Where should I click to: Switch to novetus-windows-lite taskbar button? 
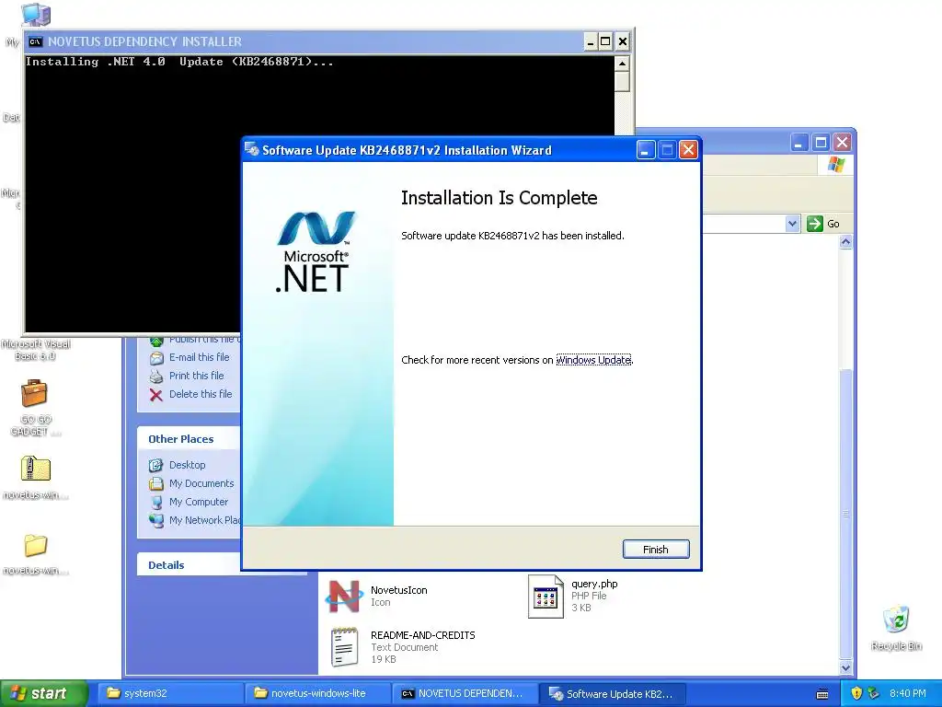317,693
